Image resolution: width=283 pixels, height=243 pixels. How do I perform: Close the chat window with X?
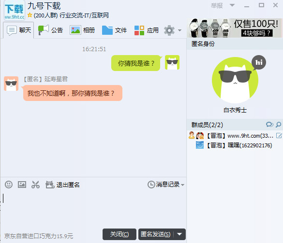[x=276, y=5]
